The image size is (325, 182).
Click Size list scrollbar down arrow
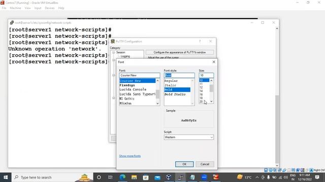(211, 101)
